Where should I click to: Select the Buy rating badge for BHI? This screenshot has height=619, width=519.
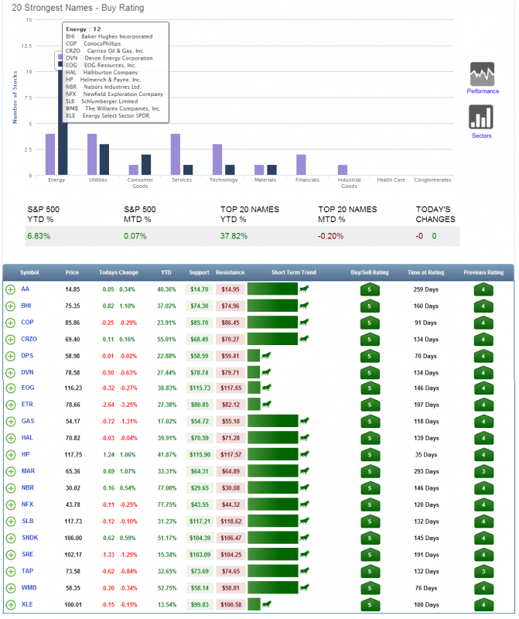370,306
